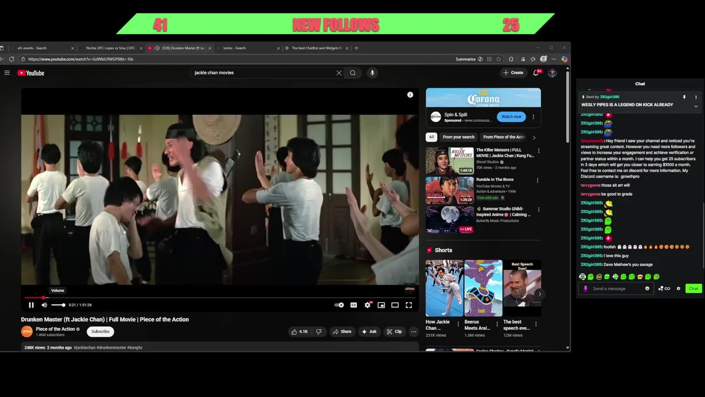Viewport: 705px width, 397px height.
Task: Unpin the pinned message via pin icon
Action: 684,97
